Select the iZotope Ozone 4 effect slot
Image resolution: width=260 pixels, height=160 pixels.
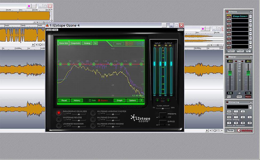coord(240,16)
